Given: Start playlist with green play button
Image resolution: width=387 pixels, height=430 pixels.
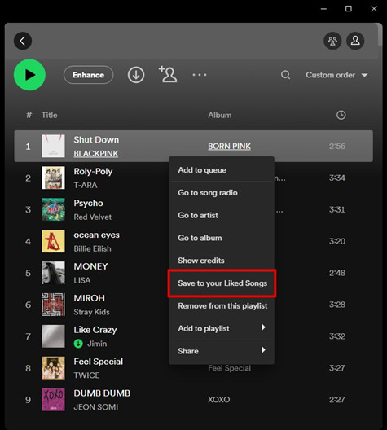Looking at the screenshot, I should [x=29, y=75].
